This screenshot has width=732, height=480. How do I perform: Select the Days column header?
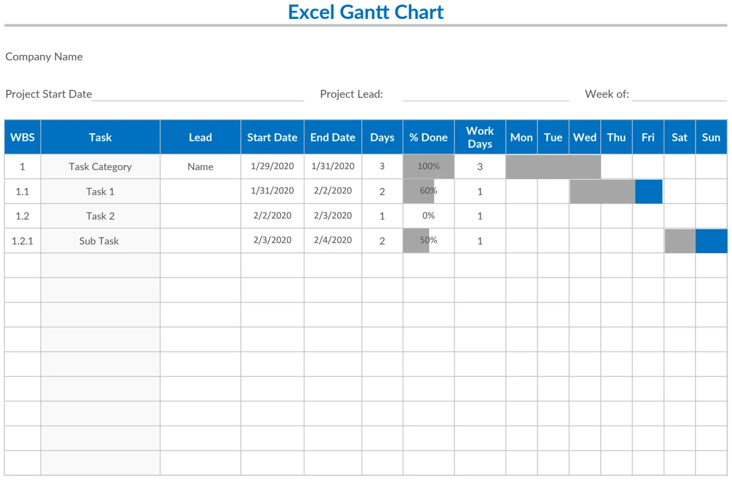(x=382, y=137)
